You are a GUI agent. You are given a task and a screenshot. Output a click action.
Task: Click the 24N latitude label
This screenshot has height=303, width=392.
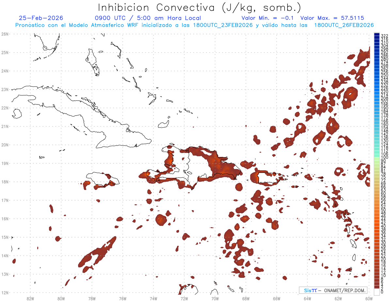coord(5,71)
